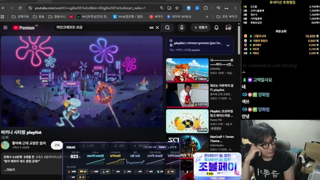Viewport: 320px width, 180px height.
Task: Open the Chrome extensions puzzle icon
Action: pos(206,8)
